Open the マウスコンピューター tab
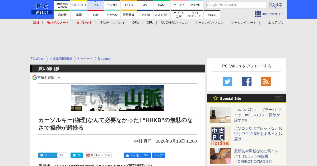This screenshot has height=166, width=317. coord(195,14)
